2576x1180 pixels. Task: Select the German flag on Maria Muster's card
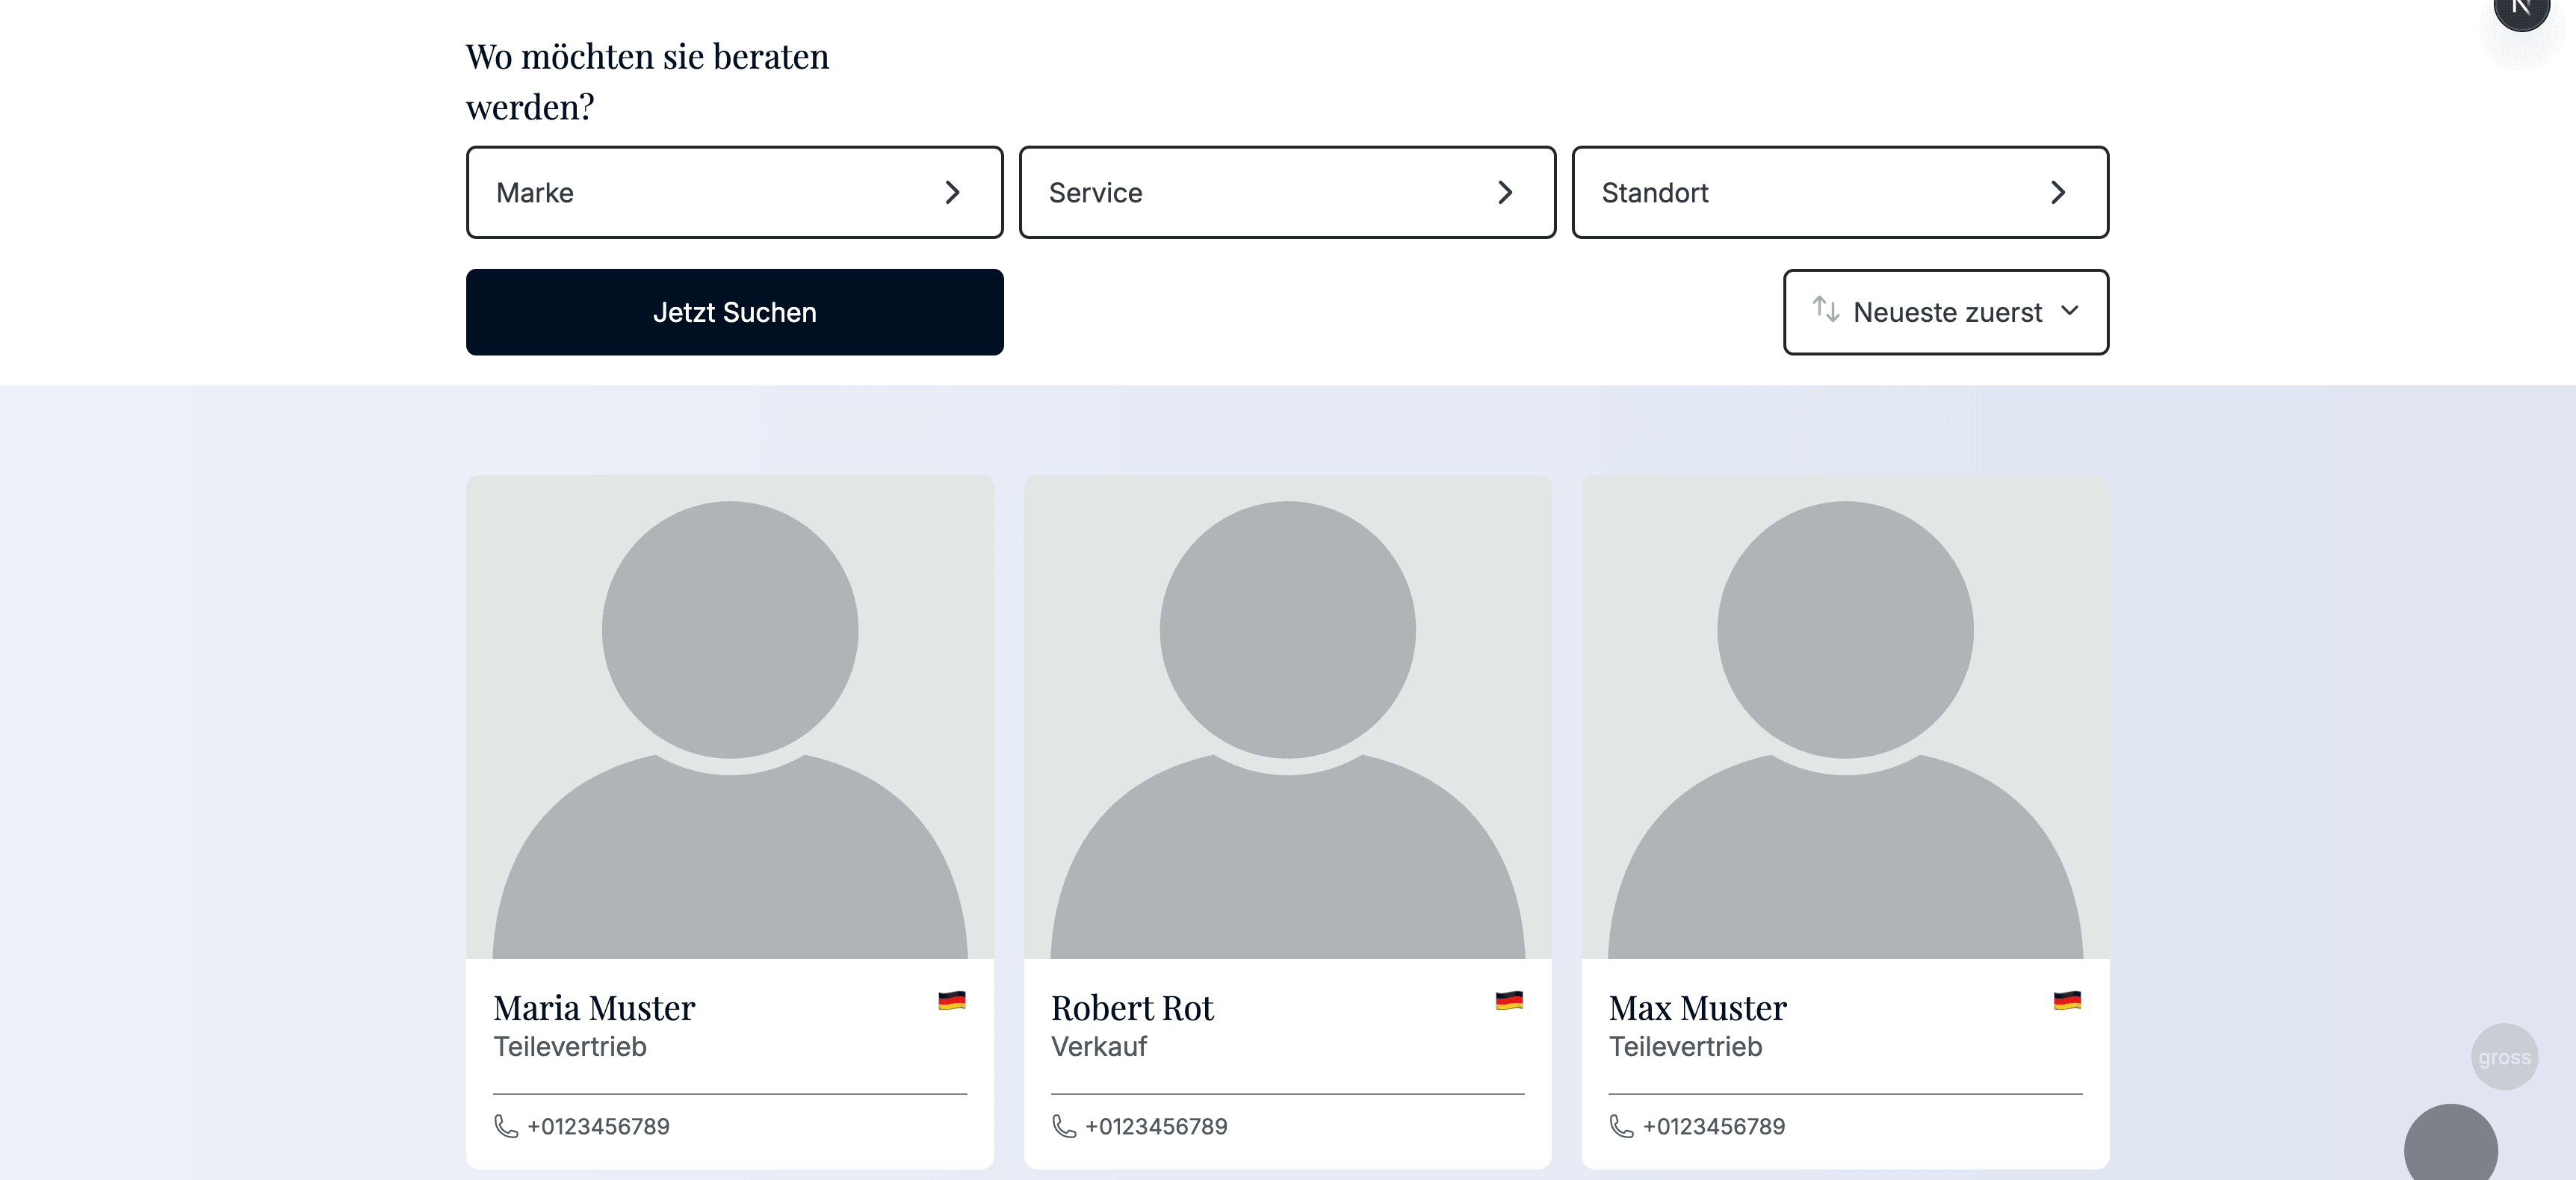click(951, 1000)
